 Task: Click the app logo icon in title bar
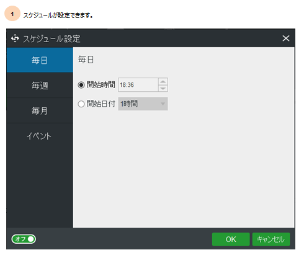coord(15,38)
